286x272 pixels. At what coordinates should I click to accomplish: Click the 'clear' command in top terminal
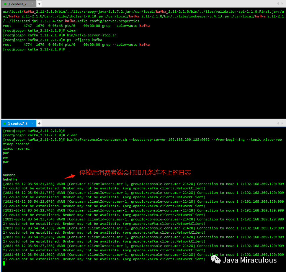[x=72, y=30]
